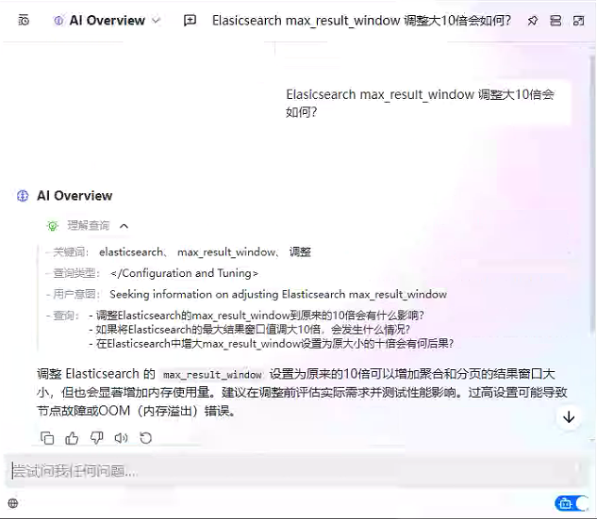Viewport: 597px width, 519px height.
Task: Click the layout switch icon in header
Action: coord(556,20)
